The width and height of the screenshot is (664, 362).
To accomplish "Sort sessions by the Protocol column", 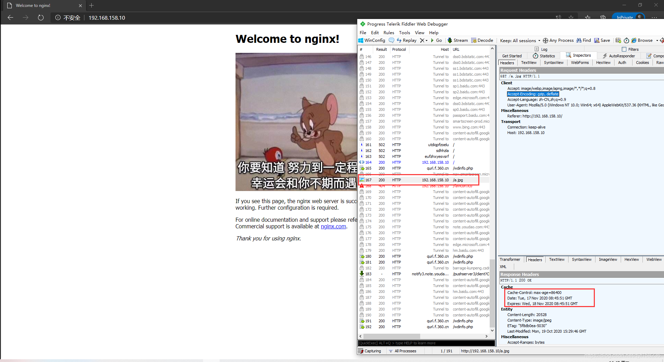I will pos(399,49).
